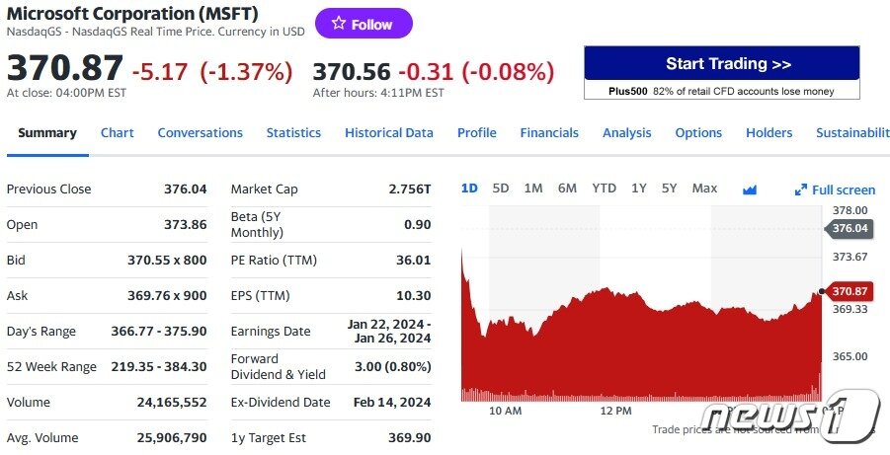This screenshot has height=455, width=890.
Task: Set chart range to 1M
Action: 533,189
